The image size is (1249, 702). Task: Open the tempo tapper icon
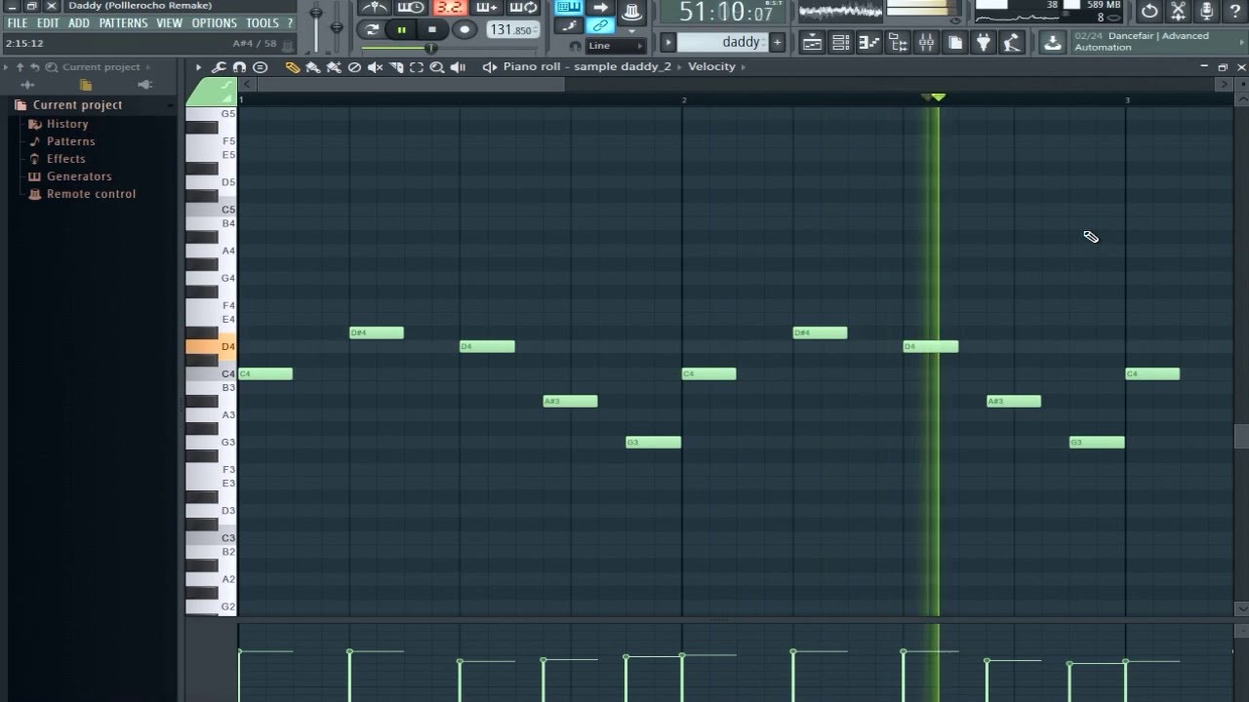pos(1012,43)
